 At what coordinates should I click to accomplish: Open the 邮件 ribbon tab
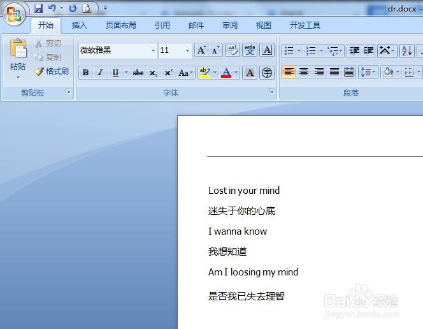(x=196, y=26)
